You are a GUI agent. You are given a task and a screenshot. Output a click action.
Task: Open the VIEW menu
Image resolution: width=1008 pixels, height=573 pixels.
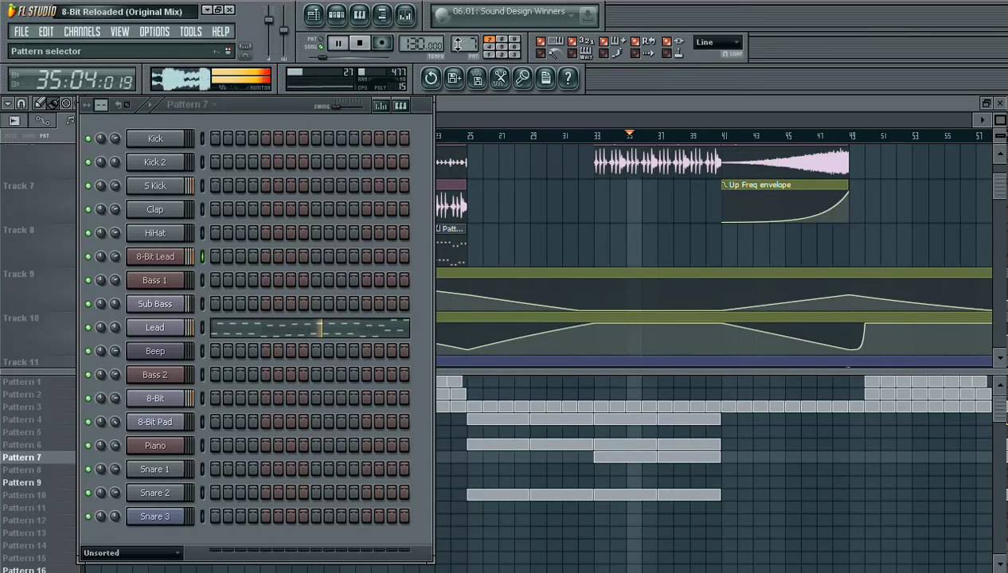pyautogui.click(x=119, y=32)
